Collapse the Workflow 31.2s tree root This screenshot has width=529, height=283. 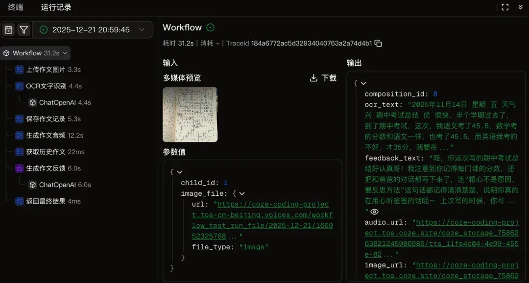point(65,53)
